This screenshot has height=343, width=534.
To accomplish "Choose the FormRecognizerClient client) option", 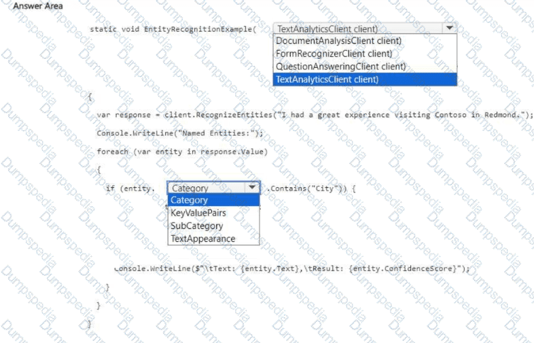I will tap(334, 54).
